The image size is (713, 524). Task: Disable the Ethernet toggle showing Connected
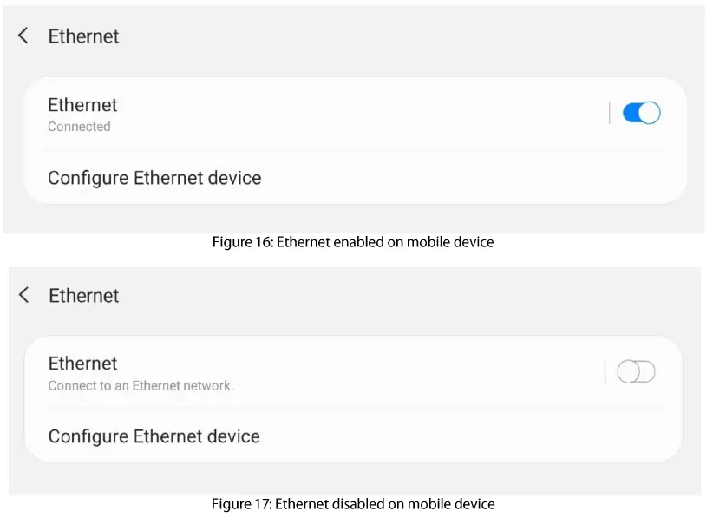coord(640,113)
